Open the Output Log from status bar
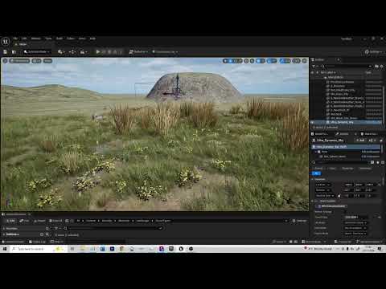This screenshot has height=289, width=386. coord(37,242)
